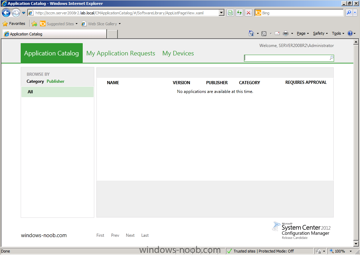Click the scrollbar up arrow
Screen dimensions: 360x255
(x=356, y=42)
